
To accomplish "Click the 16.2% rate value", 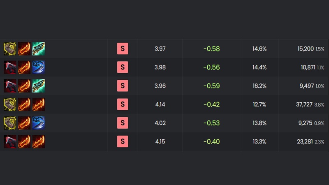I will point(259,86).
